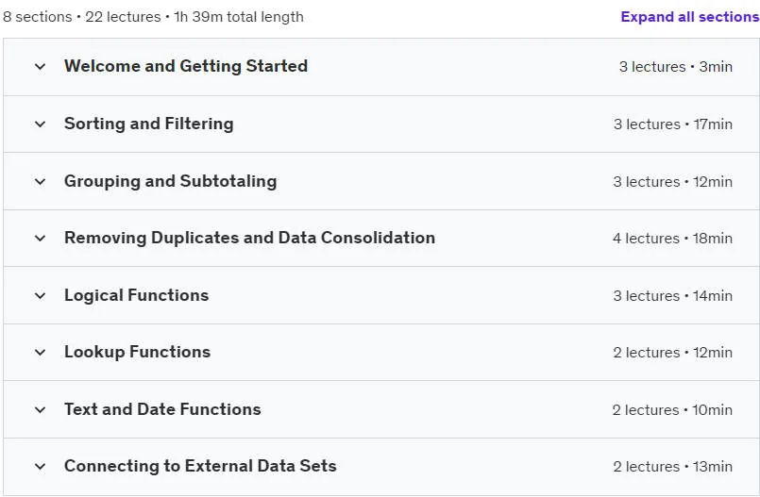Open the Text and Date Functions heading
760x497 pixels.
(x=162, y=409)
